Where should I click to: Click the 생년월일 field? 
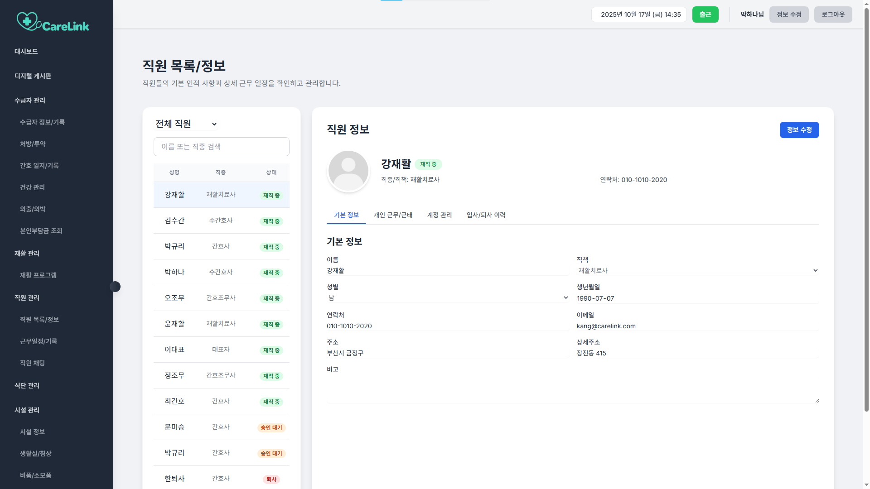(697, 298)
